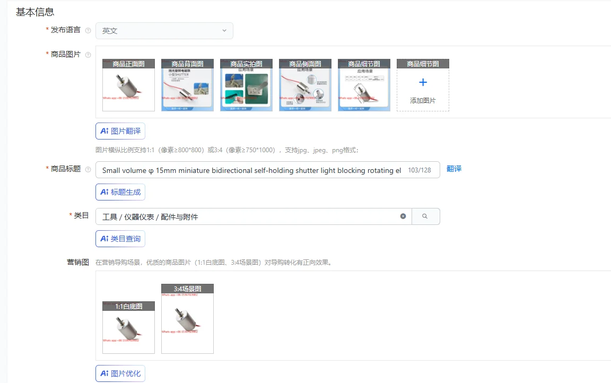Select the 商品侧面图 thumbnail
611x383 pixels.
tap(305, 85)
